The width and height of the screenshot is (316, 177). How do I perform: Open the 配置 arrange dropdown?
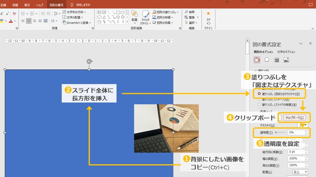pyautogui.click(x=134, y=17)
